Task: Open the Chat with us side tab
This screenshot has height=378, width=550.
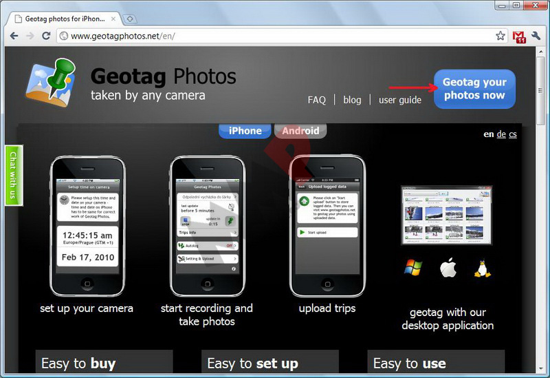Action: pos(14,176)
